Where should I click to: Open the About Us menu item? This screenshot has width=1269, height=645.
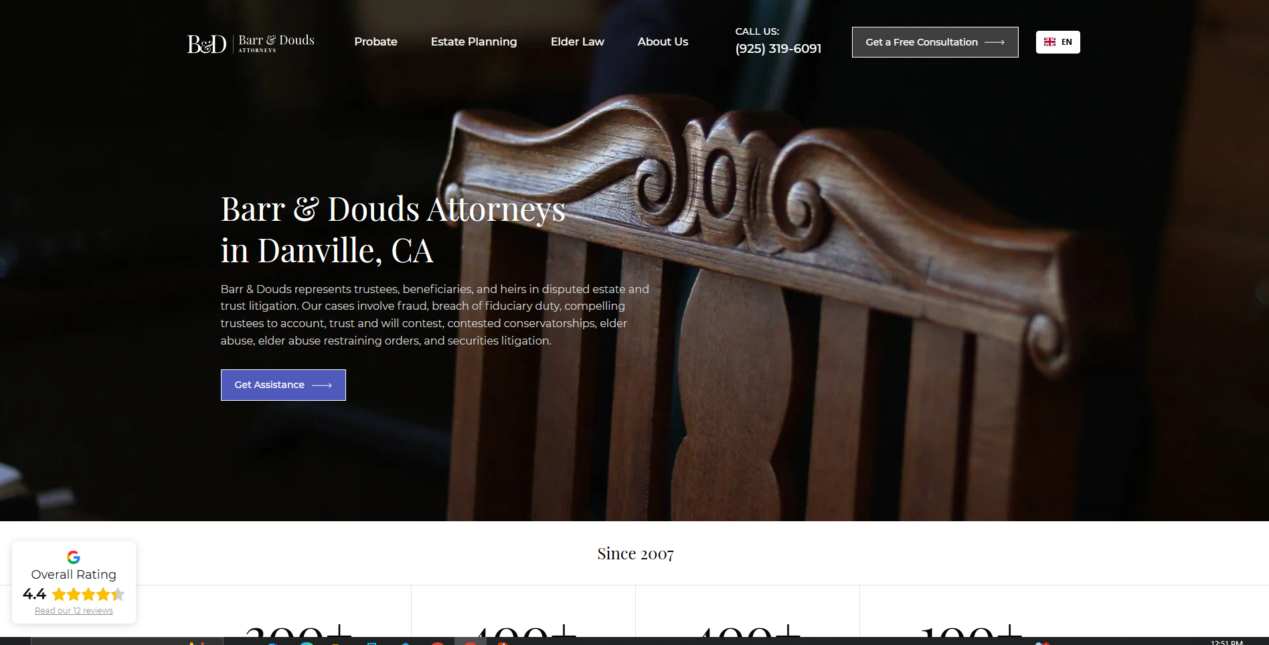point(663,41)
